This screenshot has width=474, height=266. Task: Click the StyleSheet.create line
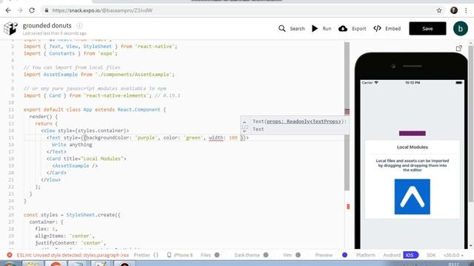coord(72,215)
